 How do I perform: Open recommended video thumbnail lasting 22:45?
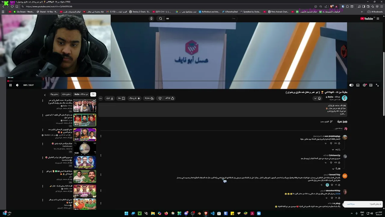[x=85, y=105]
